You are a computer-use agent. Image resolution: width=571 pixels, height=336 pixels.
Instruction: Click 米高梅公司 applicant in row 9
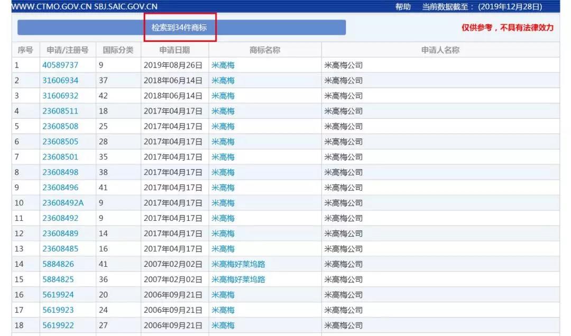344,188
